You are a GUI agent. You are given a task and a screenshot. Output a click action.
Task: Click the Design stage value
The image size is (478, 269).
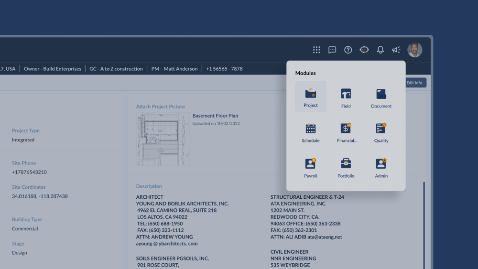tap(20, 253)
